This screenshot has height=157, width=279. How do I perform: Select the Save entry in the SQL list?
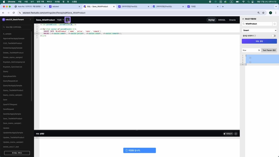[x=5, y=100]
